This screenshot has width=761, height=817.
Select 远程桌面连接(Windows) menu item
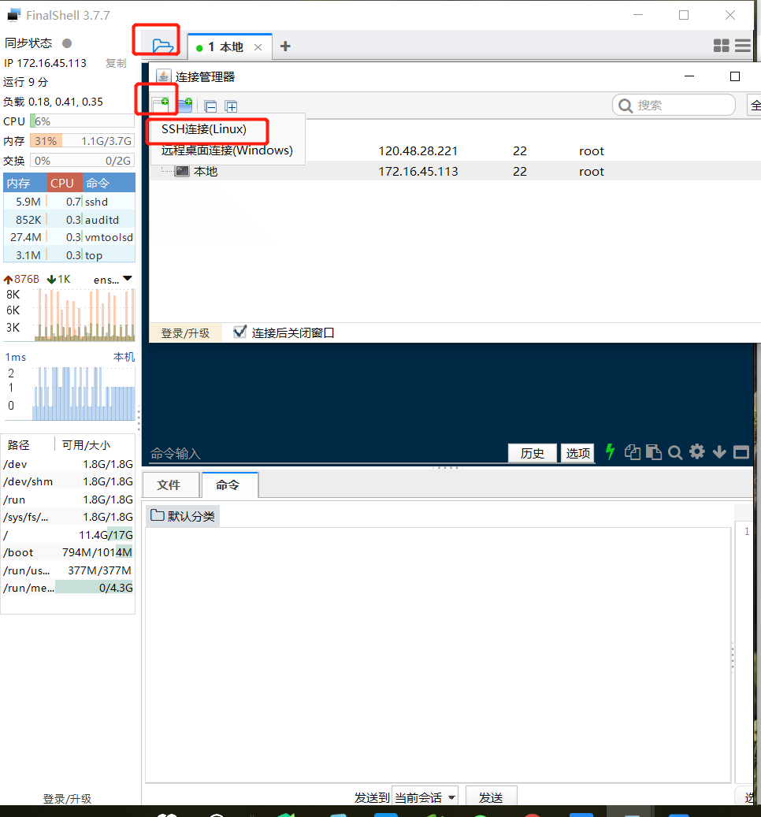coord(227,150)
